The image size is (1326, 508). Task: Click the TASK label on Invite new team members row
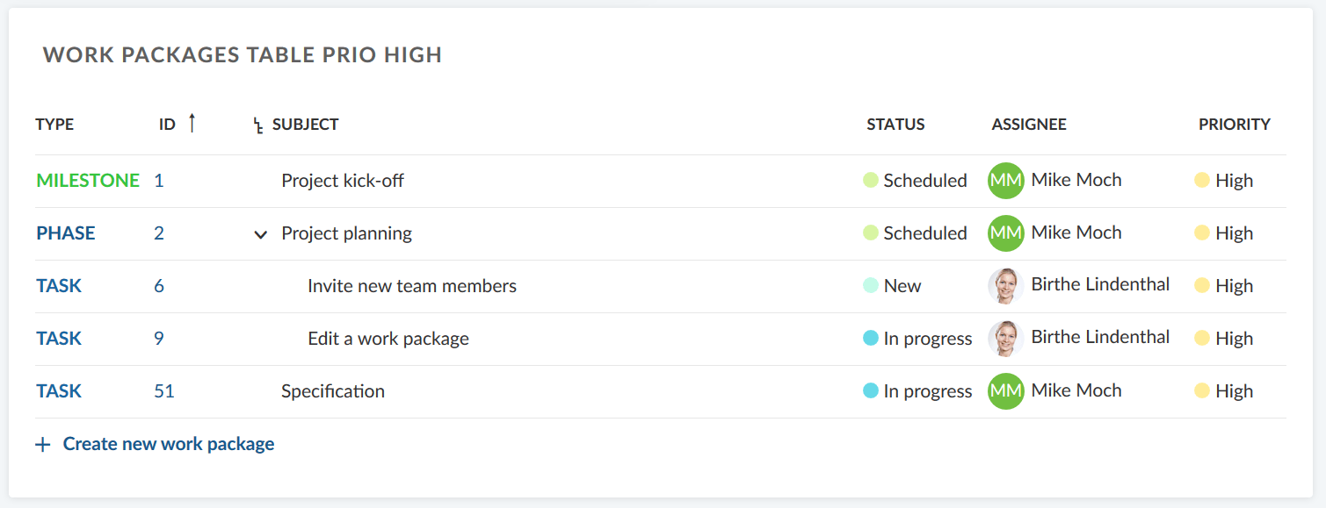pyautogui.click(x=59, y=285)
